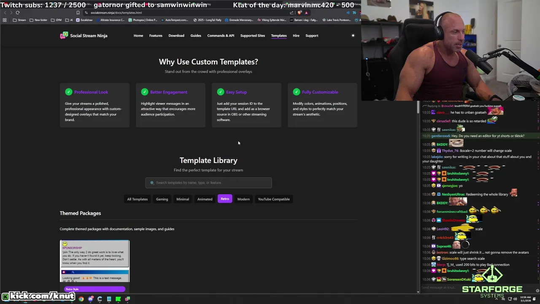540x304 pixels.
Task: Open the AutoTempest.com bookmark
Action: pyautogui.click(x=175, y=20)
